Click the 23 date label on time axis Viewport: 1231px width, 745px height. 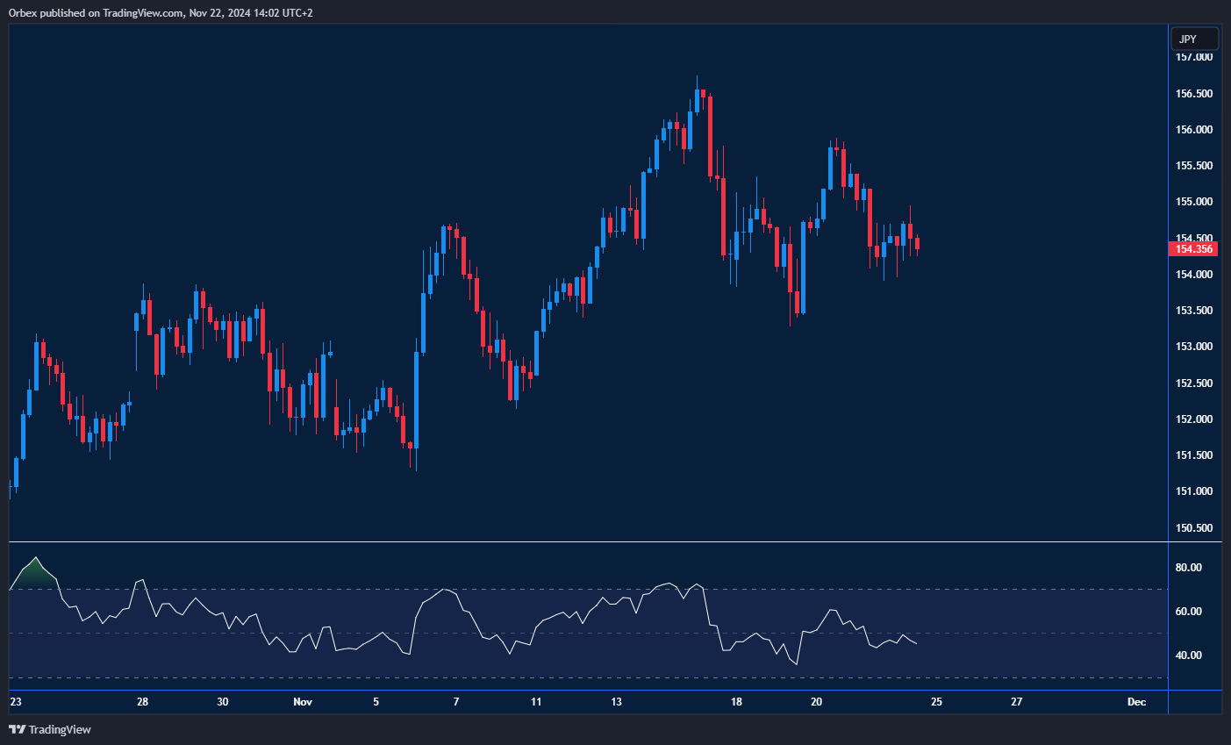coord(16,702)
